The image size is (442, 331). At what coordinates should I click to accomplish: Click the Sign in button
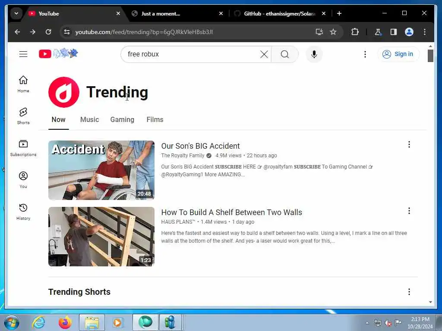point(398,54)
